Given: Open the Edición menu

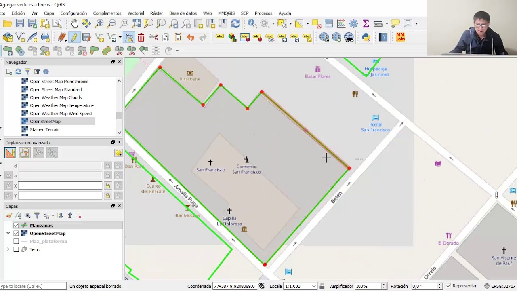Looking at the screenshot, I should (x=18, y=13).
